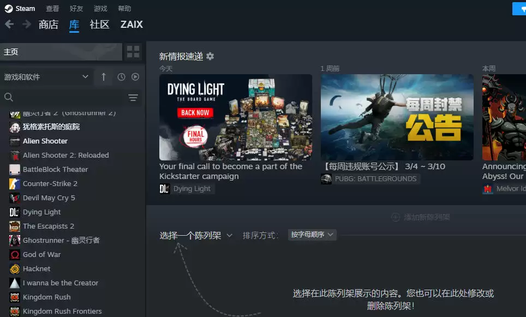Open the 按字母顺序 sort dropdown

(312, 235)
